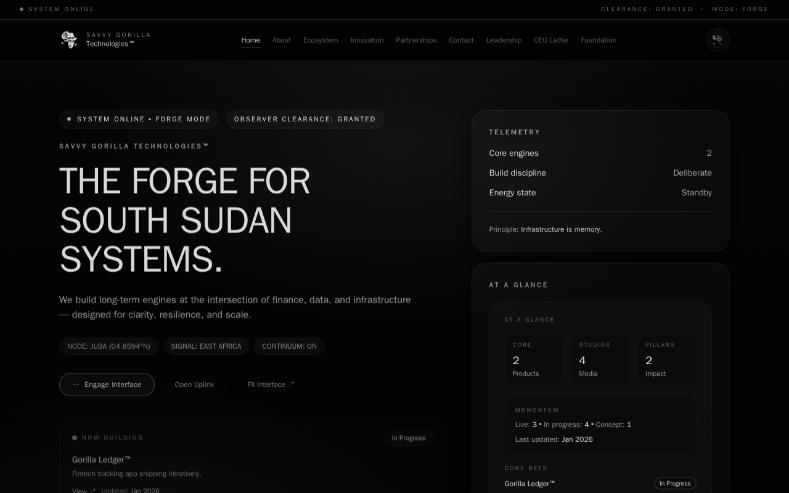789x493 pixels.
Task: Click "SYSTEM ONLINE" in the top status bar
Action: coord(62,9)
